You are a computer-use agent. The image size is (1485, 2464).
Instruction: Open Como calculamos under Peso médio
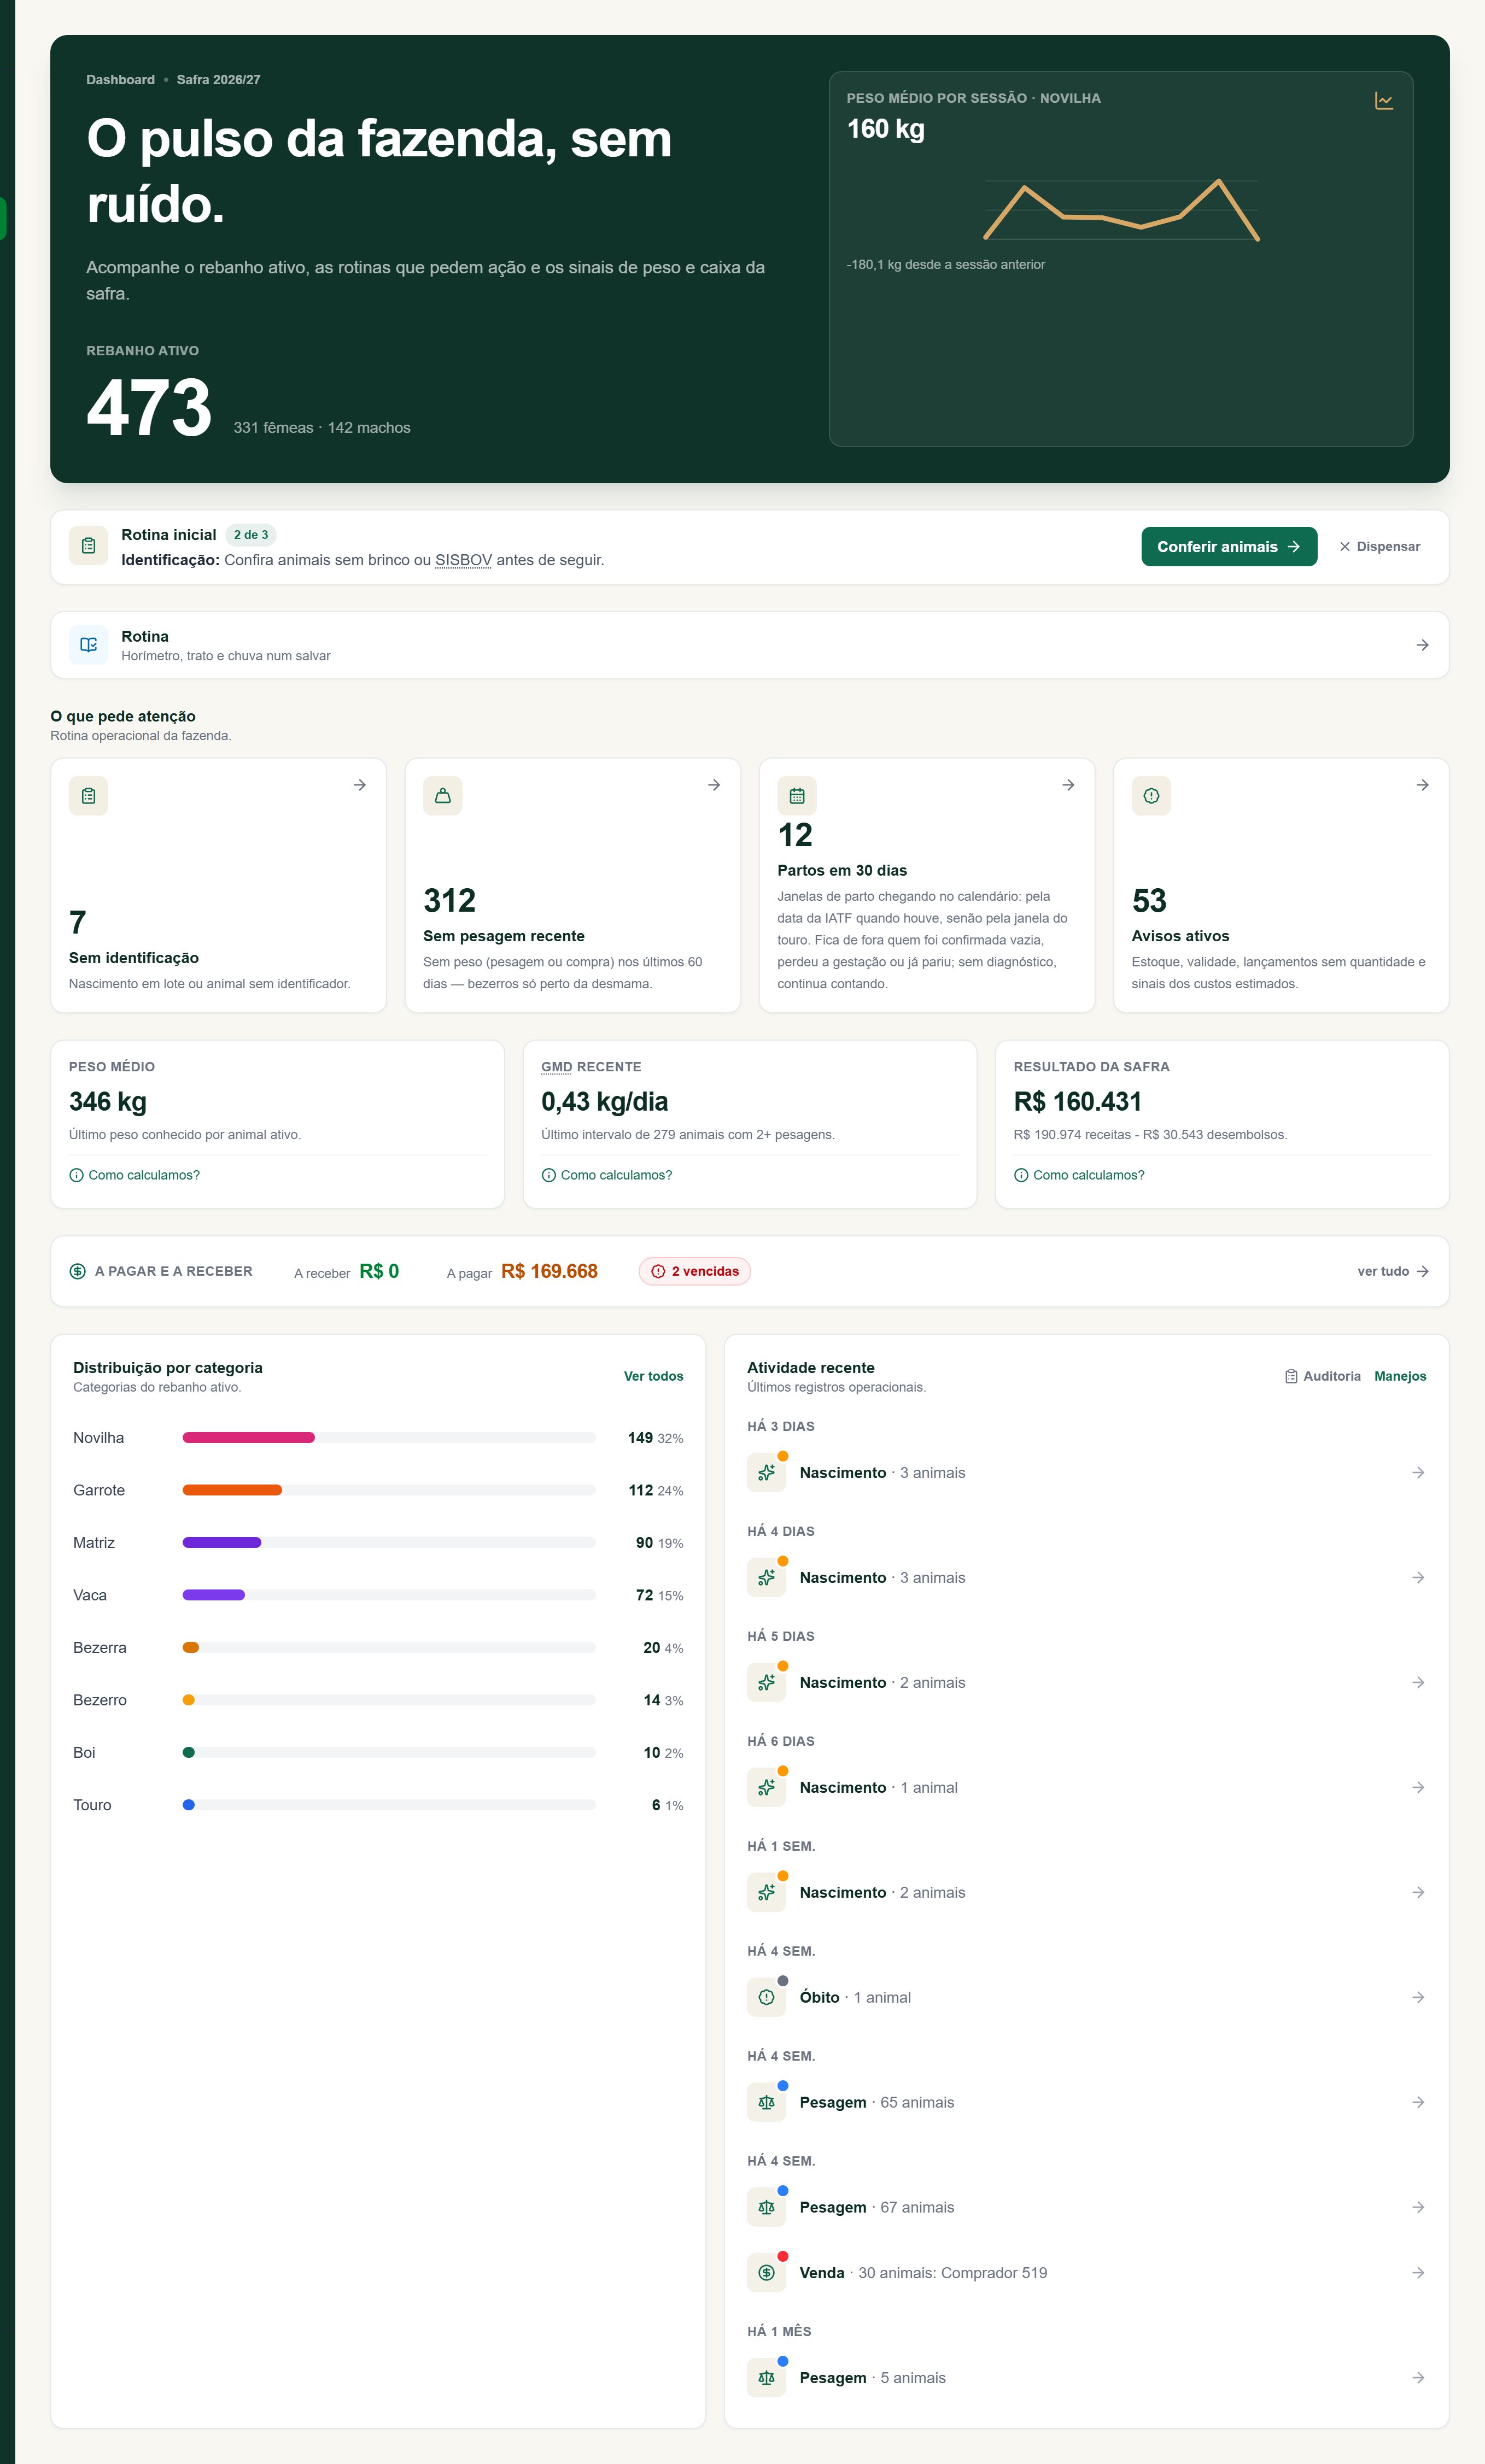coord(134,1175)
